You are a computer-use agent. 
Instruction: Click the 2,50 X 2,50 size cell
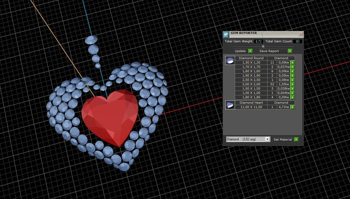pos(251,80)
